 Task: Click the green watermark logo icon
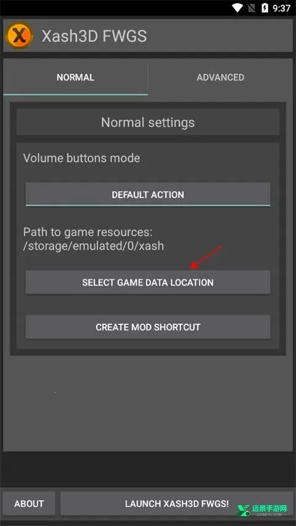244,510
